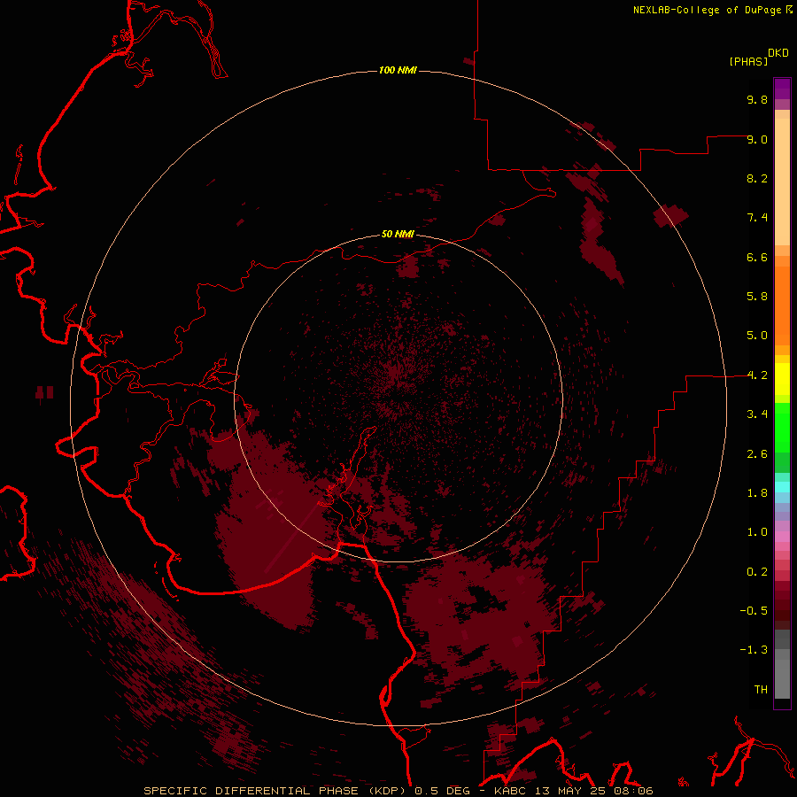Click the 4.2 legend value
The image size is (797, 797).
click(757, 375)
